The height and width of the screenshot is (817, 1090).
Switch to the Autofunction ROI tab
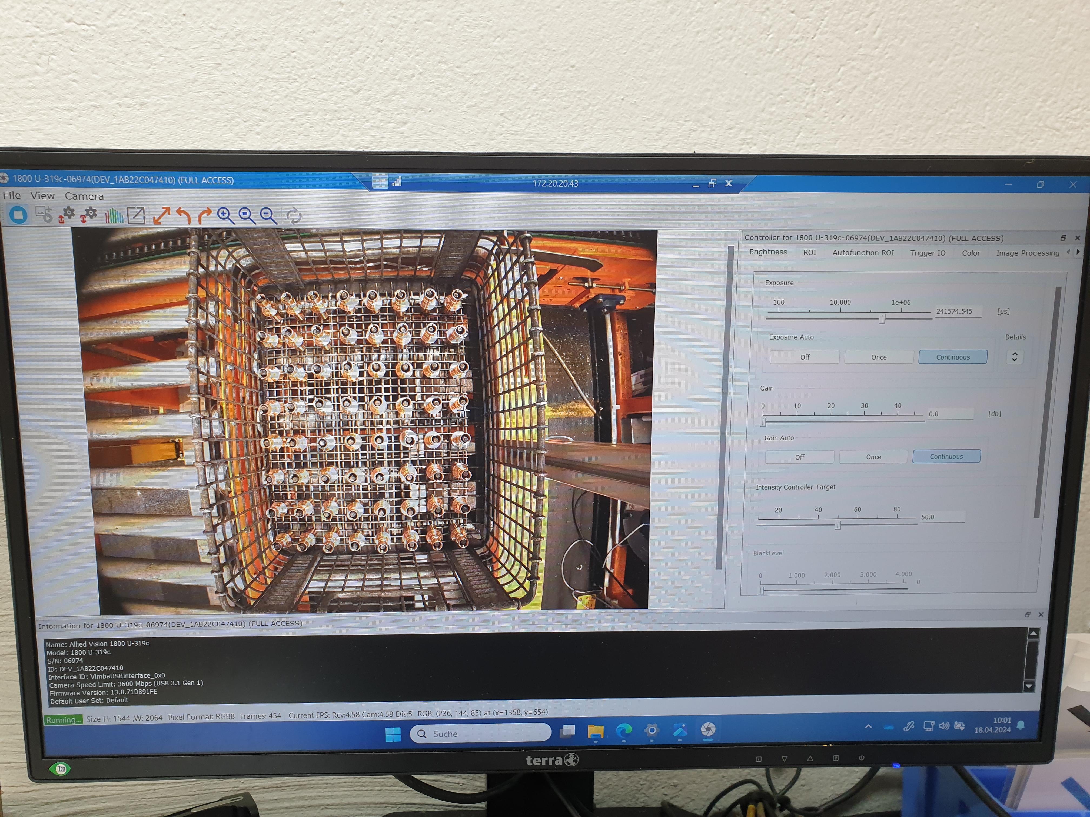[863, 252]
